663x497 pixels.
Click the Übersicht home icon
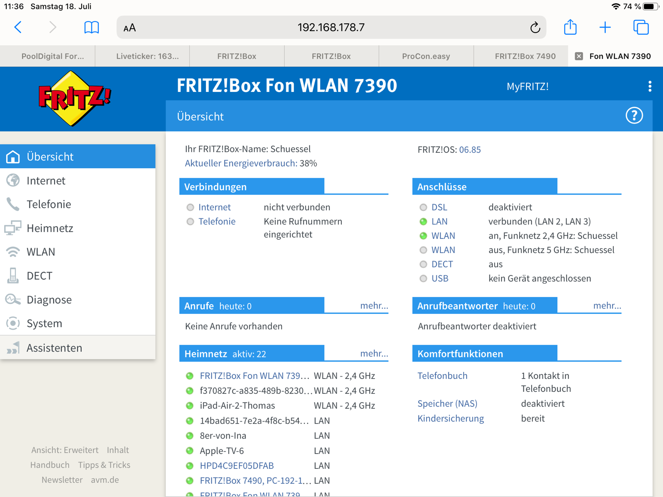(13, 157)
